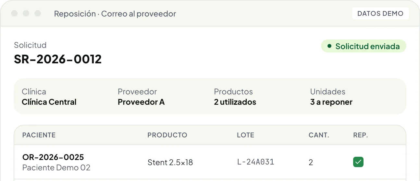Click the Stent 2.5×18 product cell
Viewport: 420px width, 181px height.
pyautogui.click(x=170, y=162)
